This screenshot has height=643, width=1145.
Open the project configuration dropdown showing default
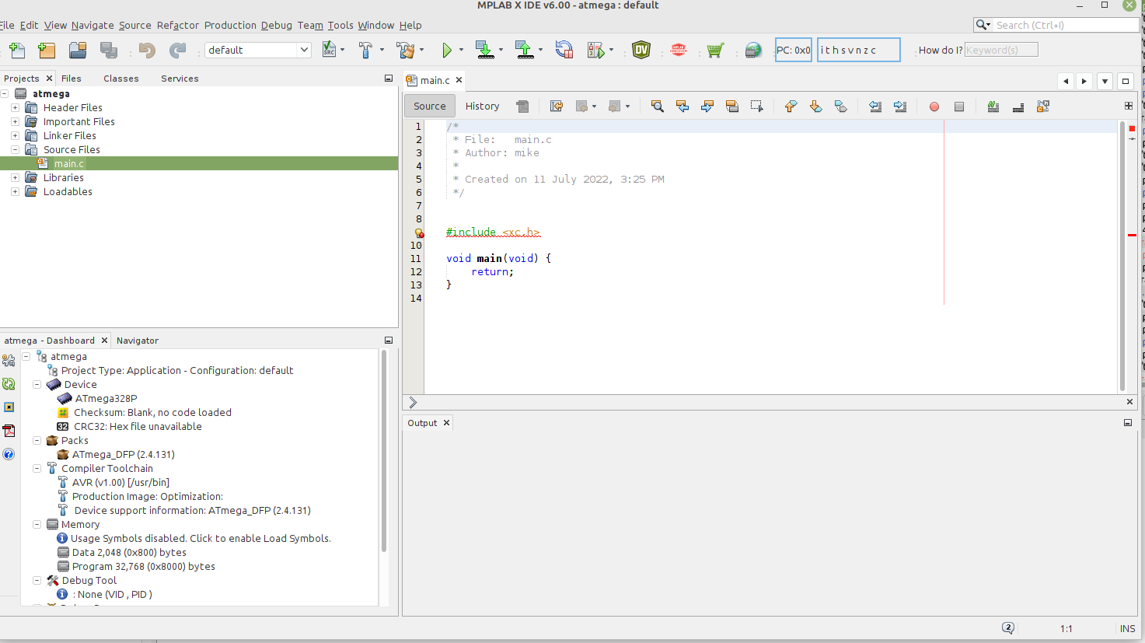click(258, 51)
